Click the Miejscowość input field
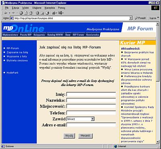This screenshot has height=149, width=161. pos(91,106)
